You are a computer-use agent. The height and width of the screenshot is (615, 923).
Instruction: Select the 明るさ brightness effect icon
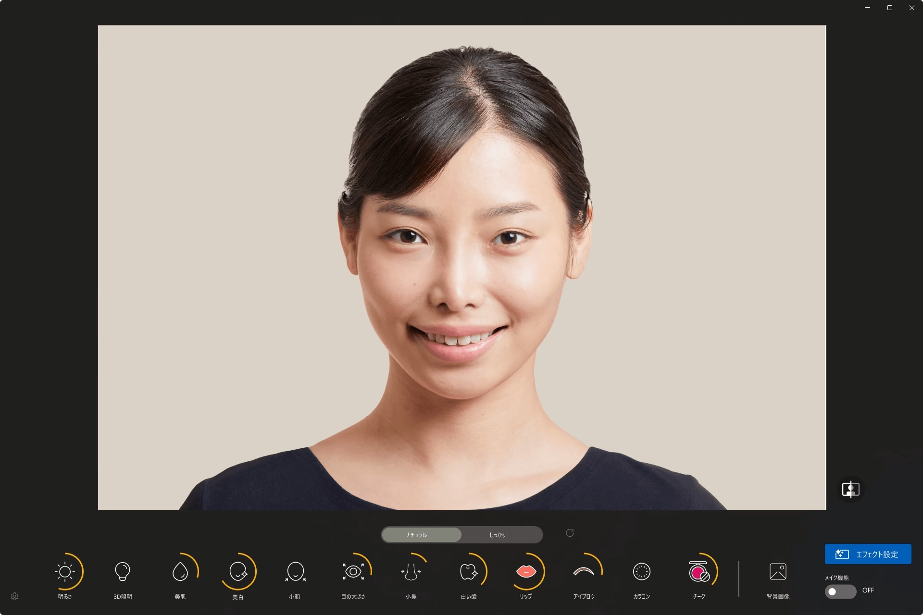click(x=65, y=571)
